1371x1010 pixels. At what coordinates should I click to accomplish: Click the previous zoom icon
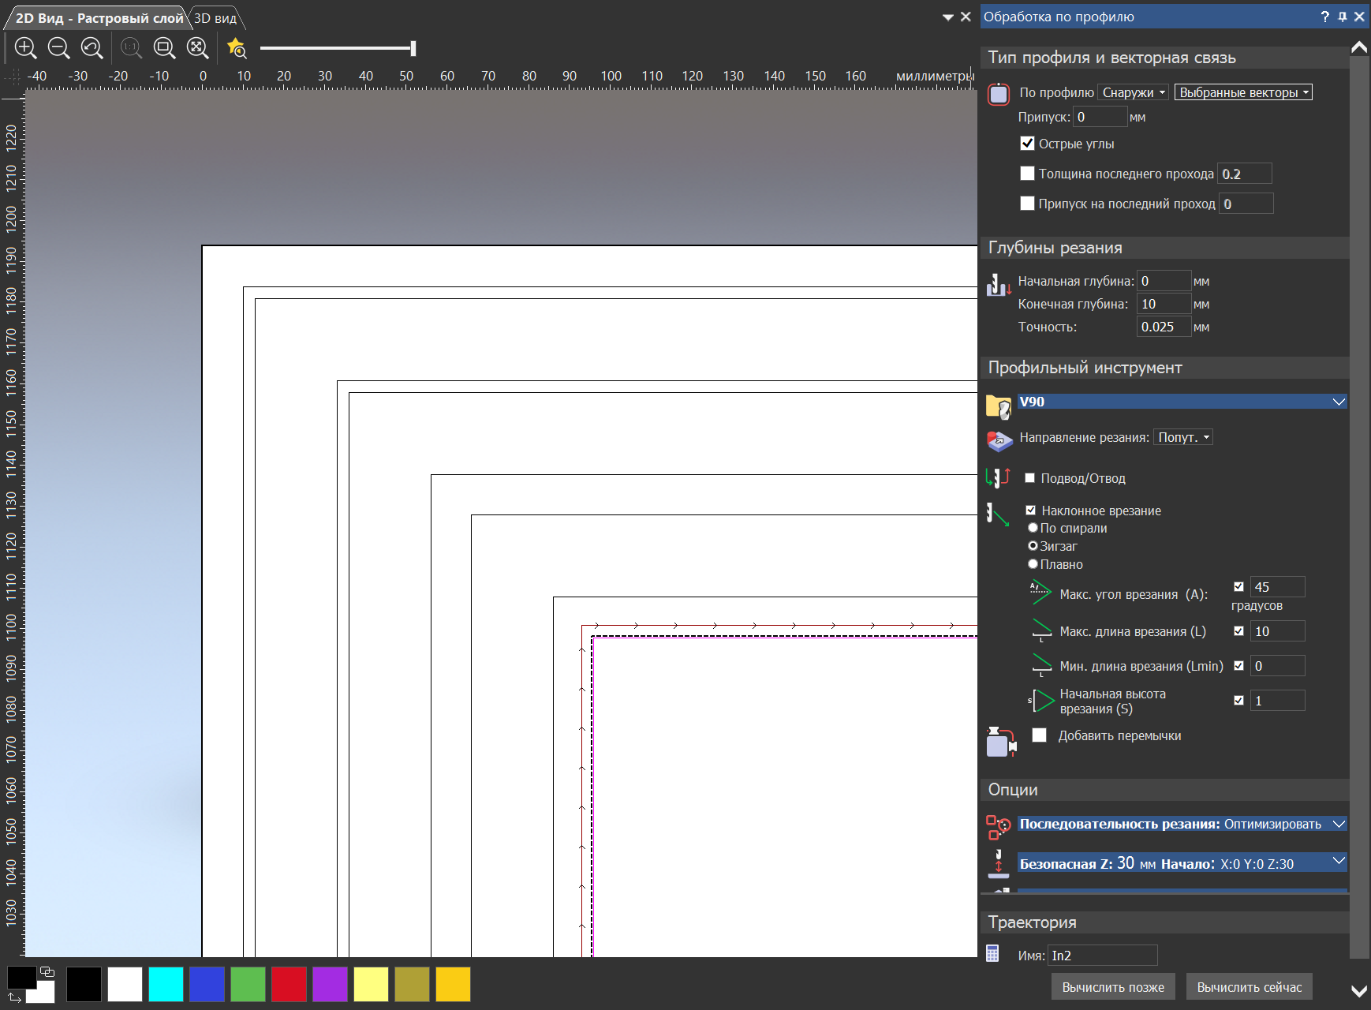92,48
